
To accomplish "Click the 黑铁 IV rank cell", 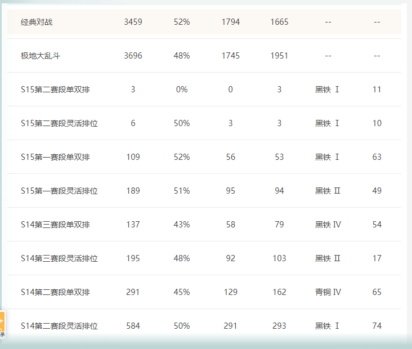I will pyautogui.click(x=328, y=225).
